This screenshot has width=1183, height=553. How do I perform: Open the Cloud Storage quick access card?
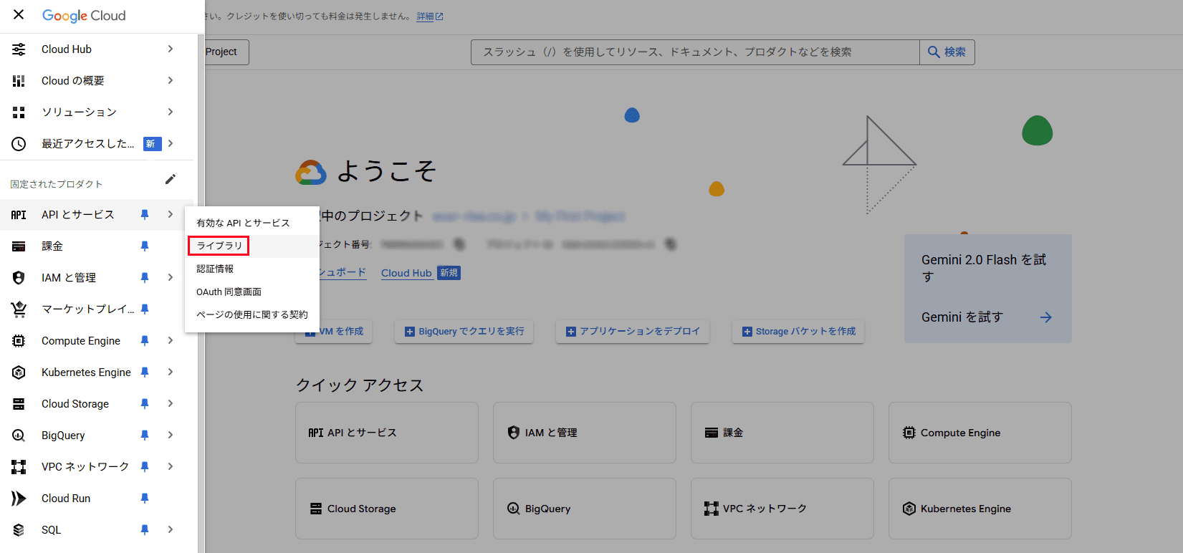[387, 509]
